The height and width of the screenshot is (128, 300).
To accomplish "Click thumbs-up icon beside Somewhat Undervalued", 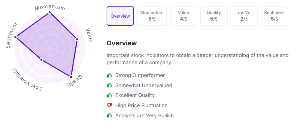I will 109,85.
